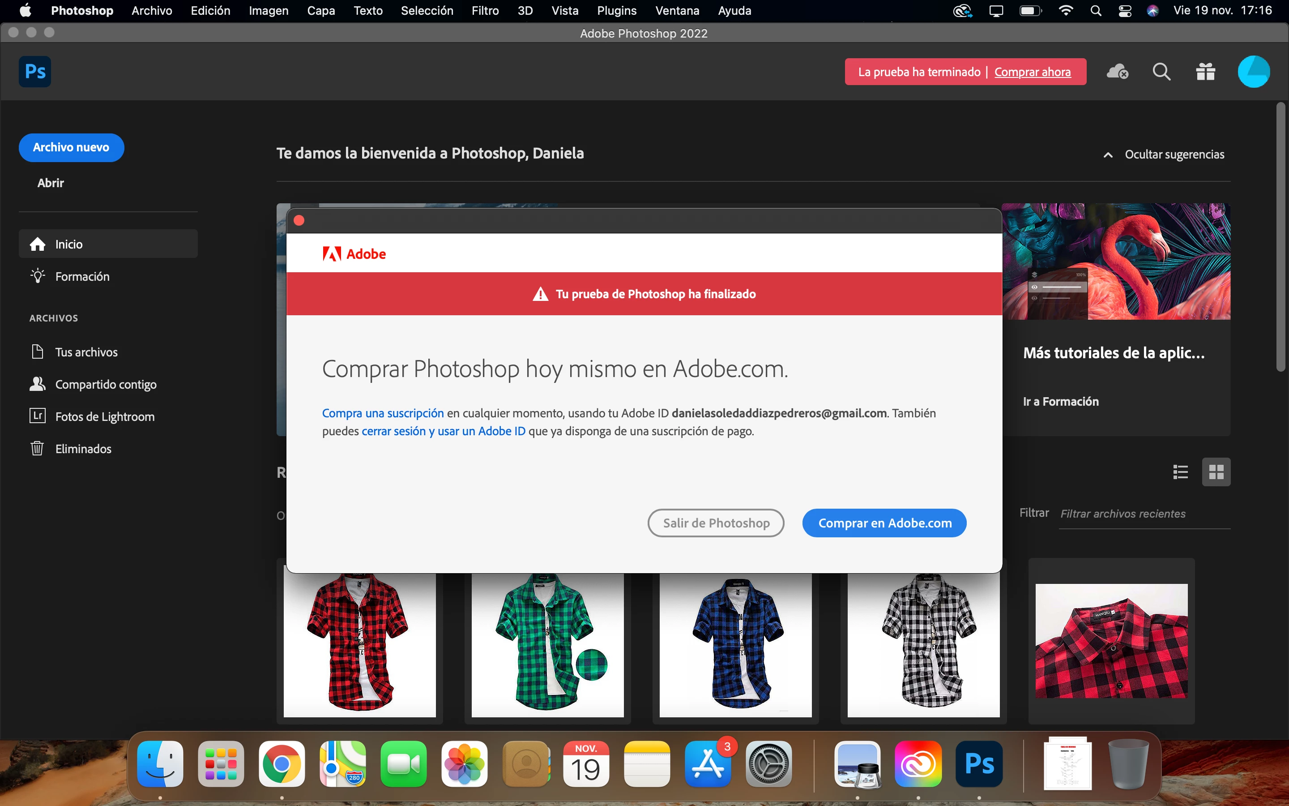
Task: Click Comprar en Adobe.com button
Action: (x=884, y=523)
